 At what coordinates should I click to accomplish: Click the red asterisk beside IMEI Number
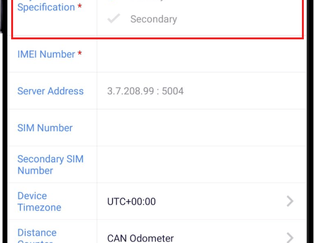(x=80, y=53)
